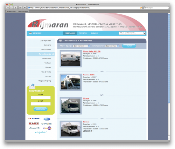The image size is (175, 149).
Task: Click the Versturen newsletter button
Action: pos(41,109)
